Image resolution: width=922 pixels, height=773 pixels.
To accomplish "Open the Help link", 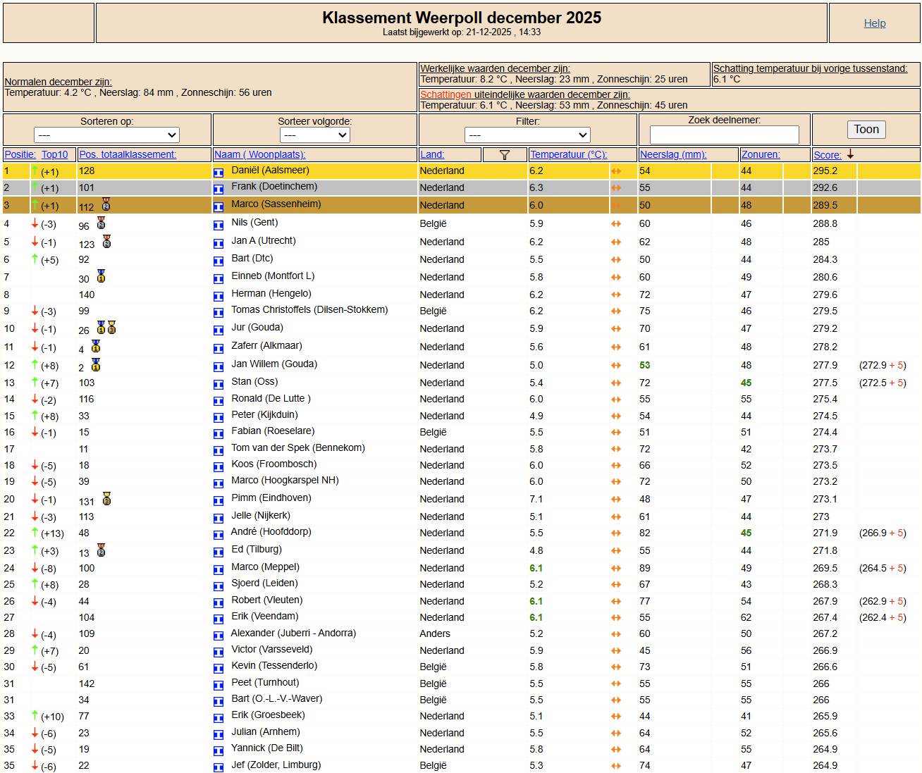I will [875, 23].
